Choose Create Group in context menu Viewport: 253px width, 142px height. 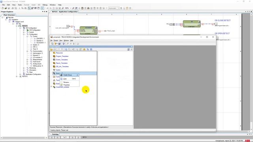click(x=70, y=75)
